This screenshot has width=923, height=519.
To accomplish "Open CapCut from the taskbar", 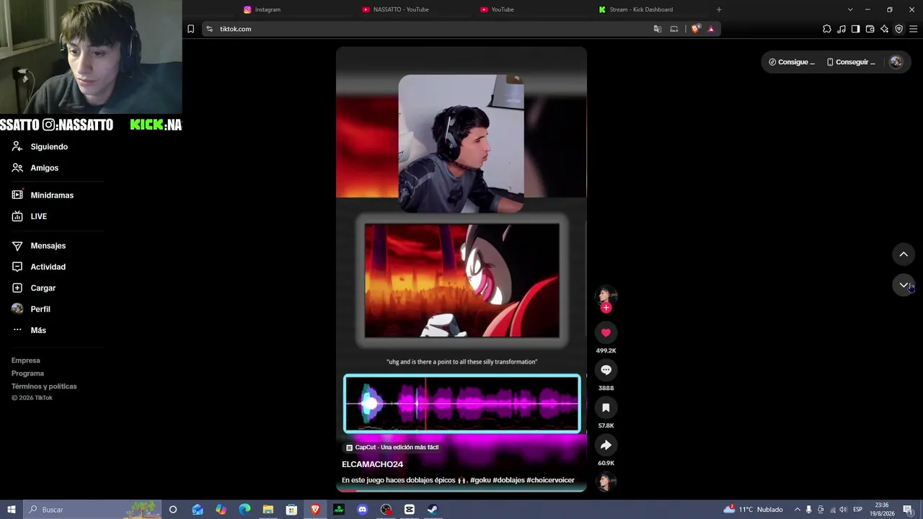I will click(410, 510).
